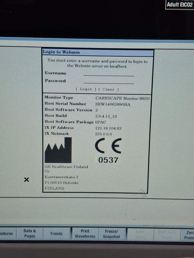
Task: Select the Zero Pressures key
Action: tap(188, 235)
